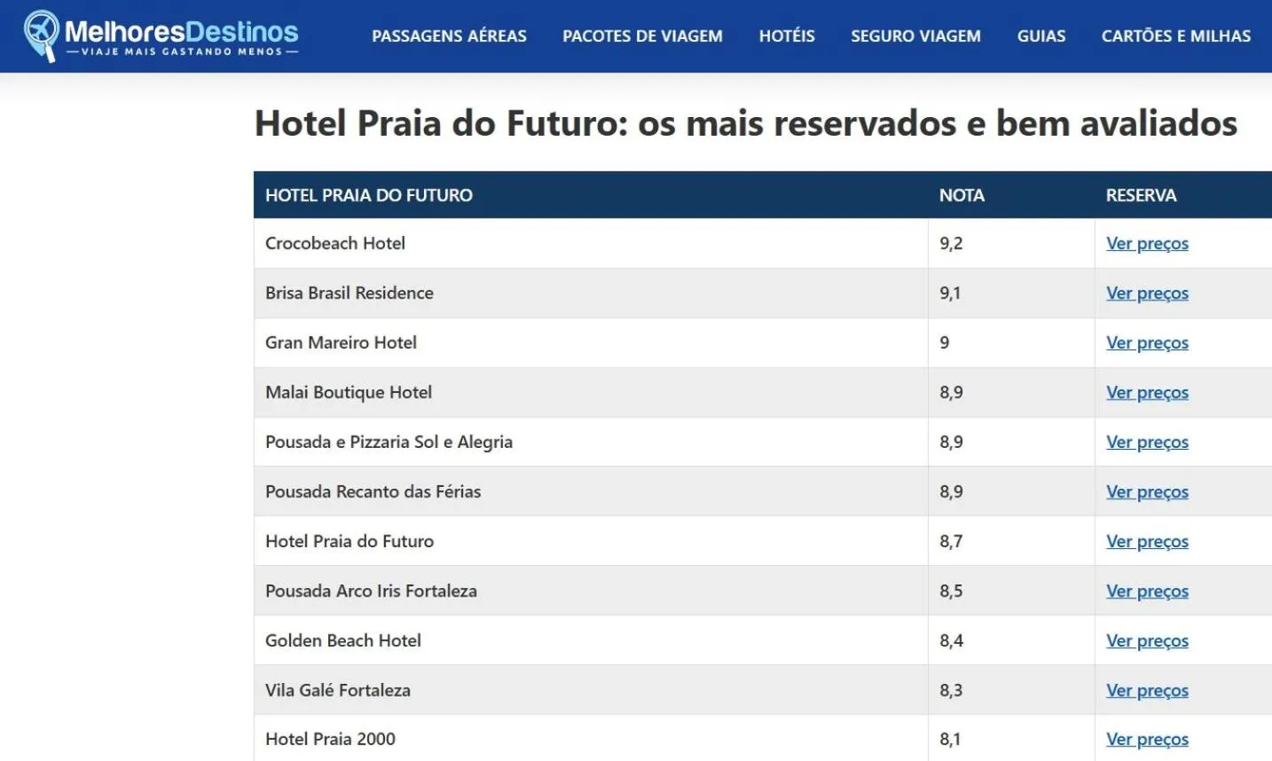Image resolution: width=1272 pixels, height=761 pixels.
Task: View prices for Crocobeach Hotel
Action: point(1147,243)
